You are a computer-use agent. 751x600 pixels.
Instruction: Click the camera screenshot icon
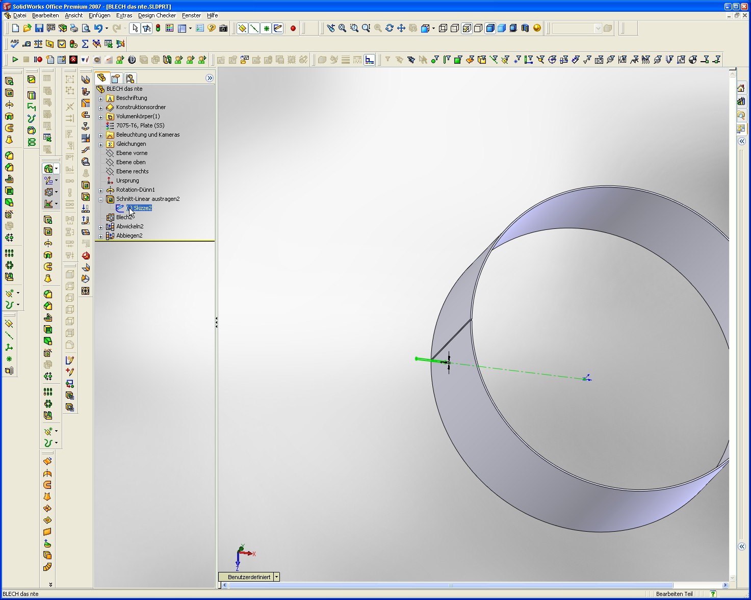coord(223,29)
